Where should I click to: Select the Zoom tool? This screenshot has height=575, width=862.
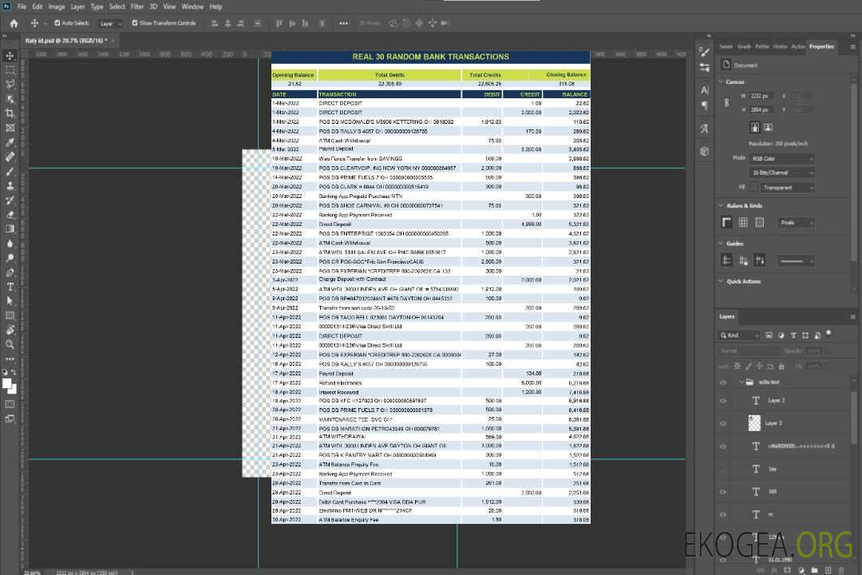coord(10,344)
